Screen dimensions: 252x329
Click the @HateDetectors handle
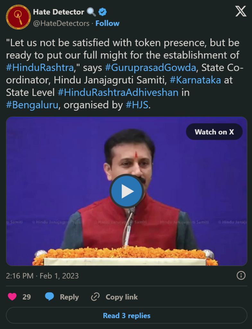point(61,23)
